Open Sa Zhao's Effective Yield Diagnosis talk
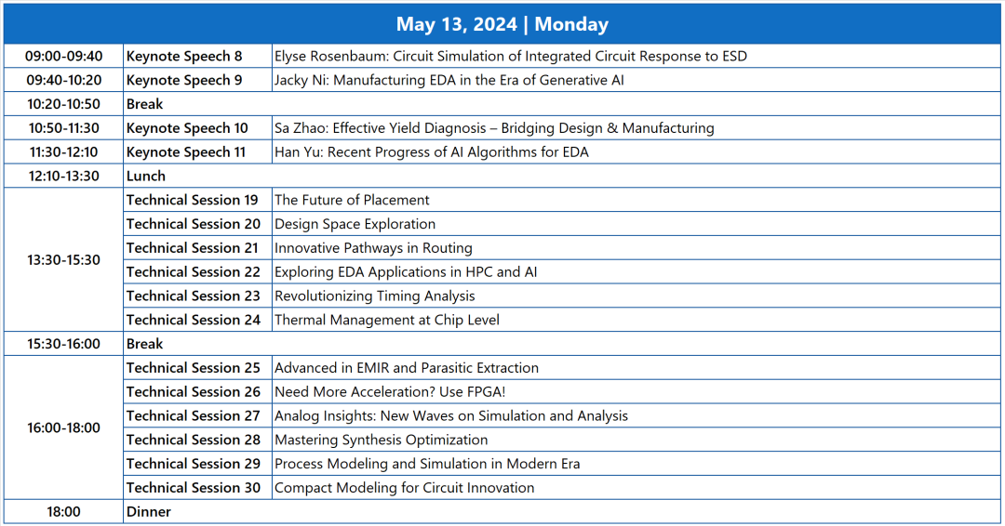 (x=494, y=128)
